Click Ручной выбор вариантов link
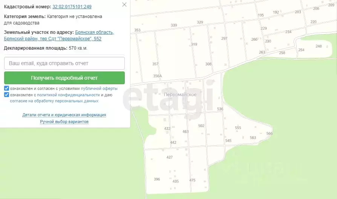Image resolution: width=337 pixels, height=199 pixels. 64,122
